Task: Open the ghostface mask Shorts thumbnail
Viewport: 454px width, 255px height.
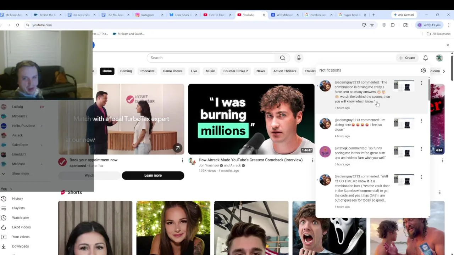Action: click(x=329, y=228)
